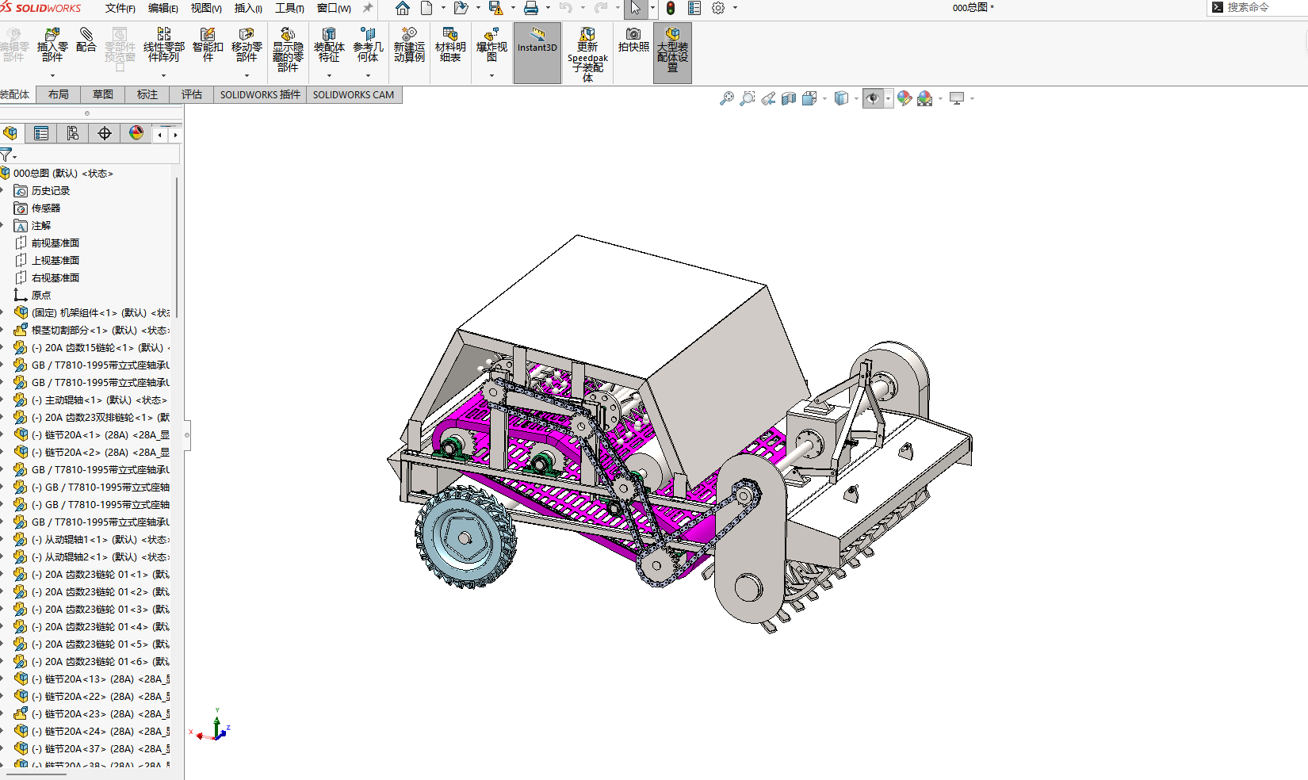1308x780 pixels.
Task: Expand 根茎切割部分<1> tree node
Action: 3,331
